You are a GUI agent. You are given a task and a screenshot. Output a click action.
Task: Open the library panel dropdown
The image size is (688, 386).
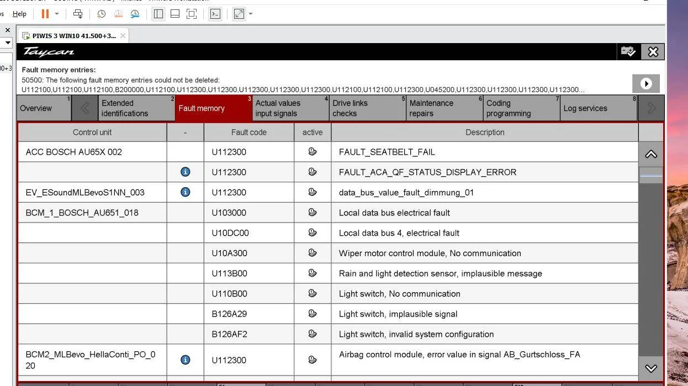point(8,43)
